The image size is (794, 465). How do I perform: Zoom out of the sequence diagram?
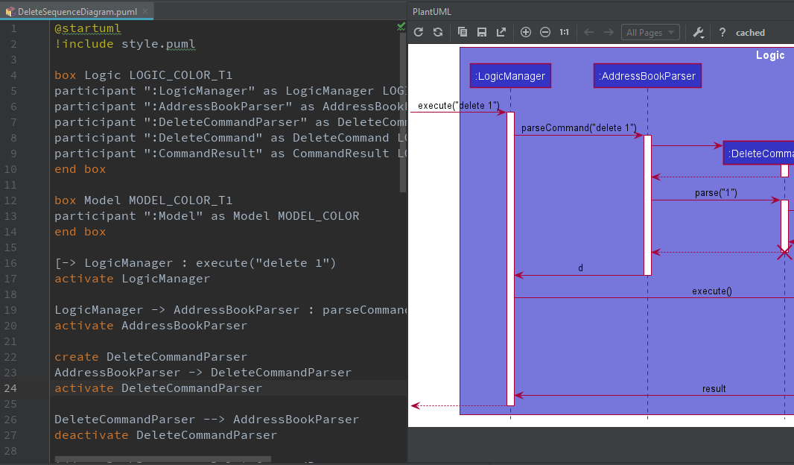pyautogui.click(x=545, y=32)
